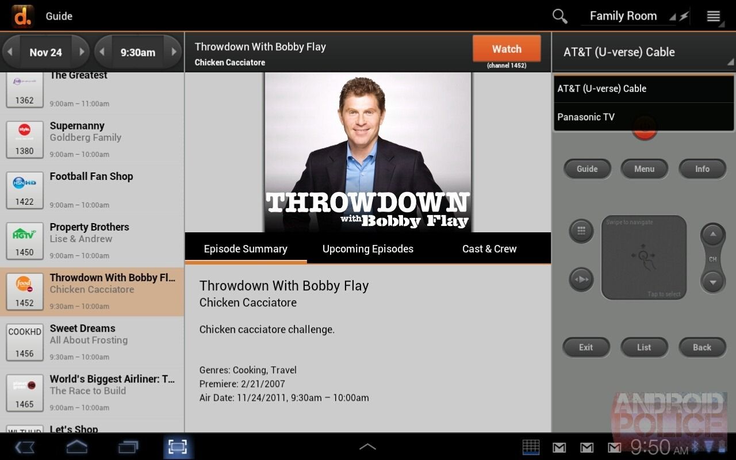The image size is (736, 460).
Task: Select the Food Network channel logo
Action: (24, 284)
